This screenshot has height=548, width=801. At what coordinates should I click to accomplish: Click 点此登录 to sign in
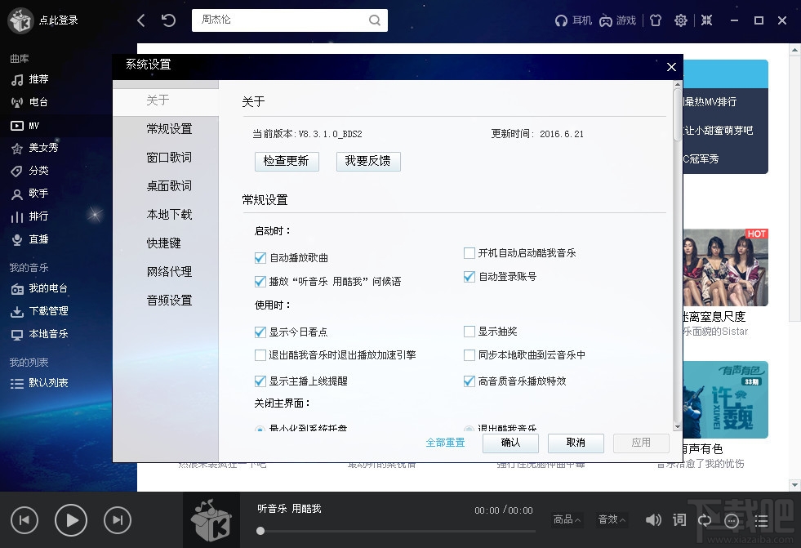(59, 20)
